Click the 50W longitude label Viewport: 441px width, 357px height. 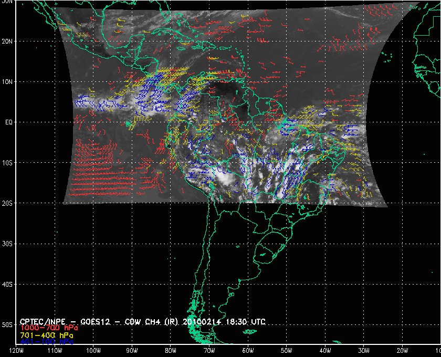click(286, 351)
